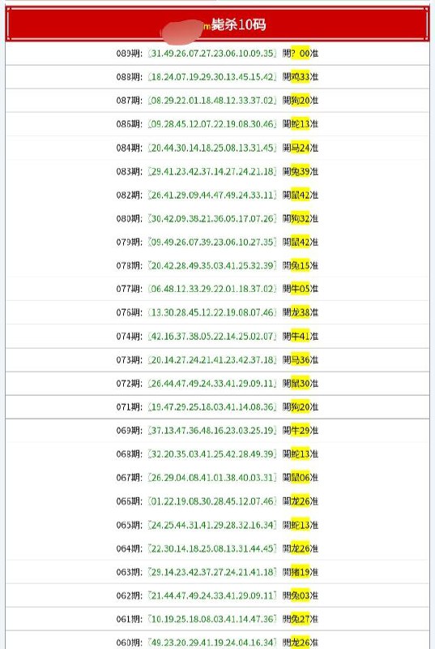Click the red header banner title
The image size is (435, 649).
(238, 25)
